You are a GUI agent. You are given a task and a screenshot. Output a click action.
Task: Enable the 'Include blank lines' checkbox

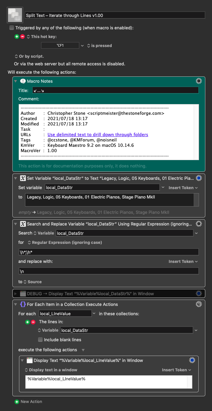[40, 340]
